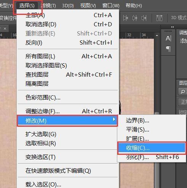The image size is (187, 188).
Task: Collapse panels with double-arrow icon
Action: point(172,27)
